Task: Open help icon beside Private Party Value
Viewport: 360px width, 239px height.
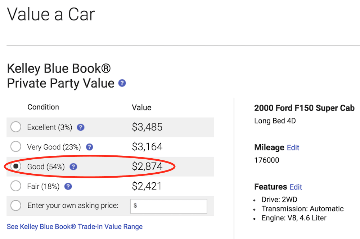Action: click(x=122, y=83)
